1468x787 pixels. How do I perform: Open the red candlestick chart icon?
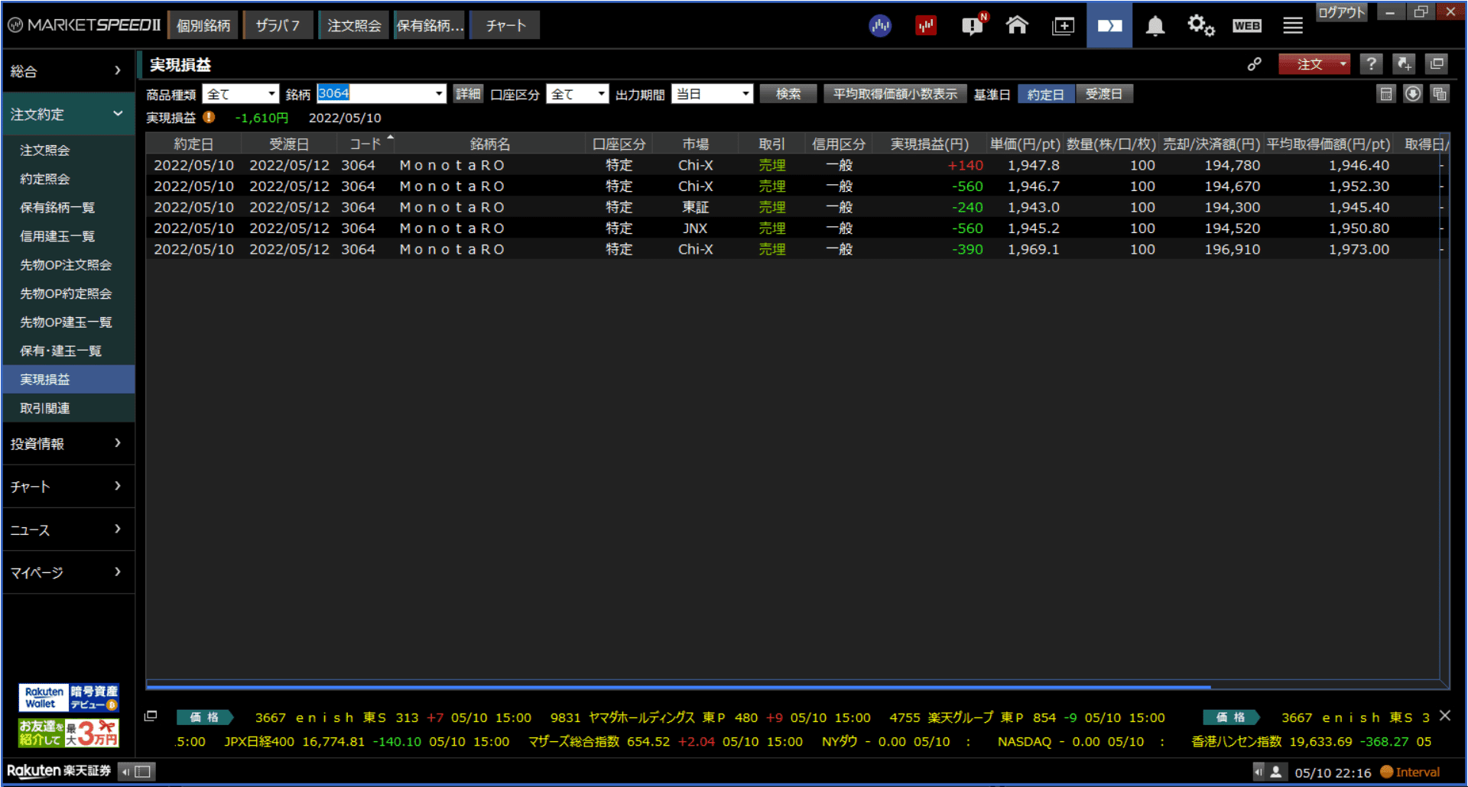(926, 26)
